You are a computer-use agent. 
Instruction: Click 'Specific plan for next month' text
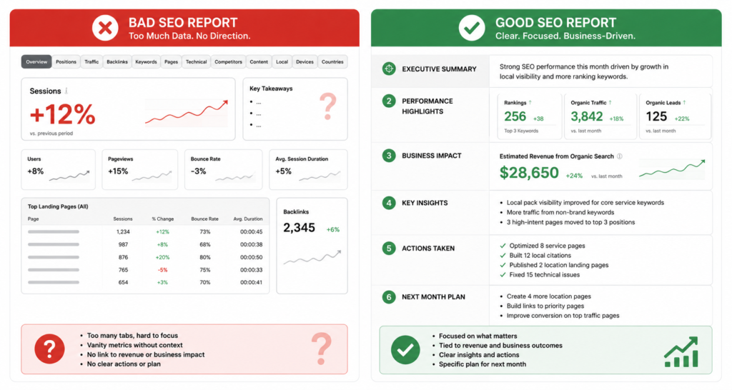(x=483, y=364)
